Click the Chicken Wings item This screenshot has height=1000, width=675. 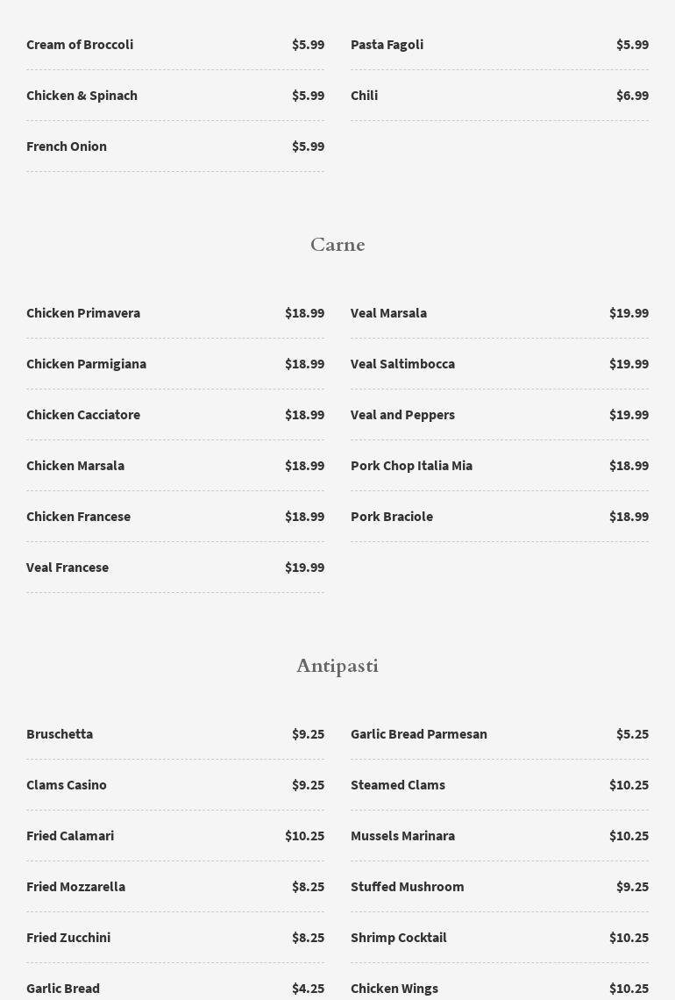(x=394, y=989)
